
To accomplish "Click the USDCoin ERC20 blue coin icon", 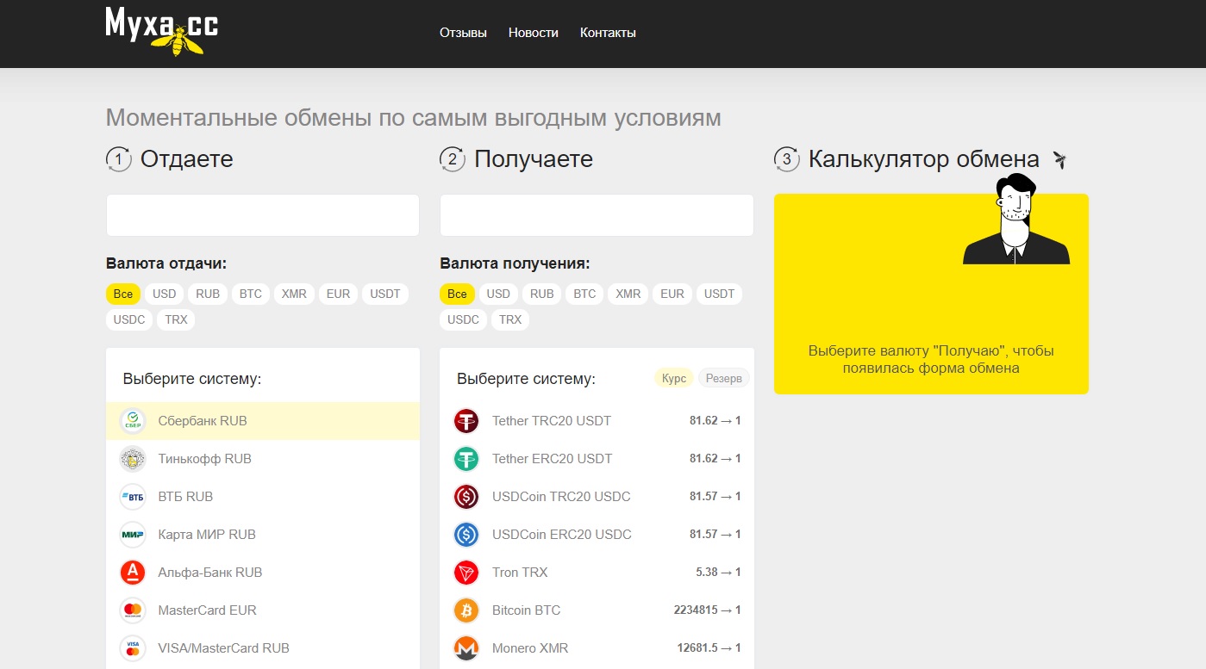I will click(466, 535).
